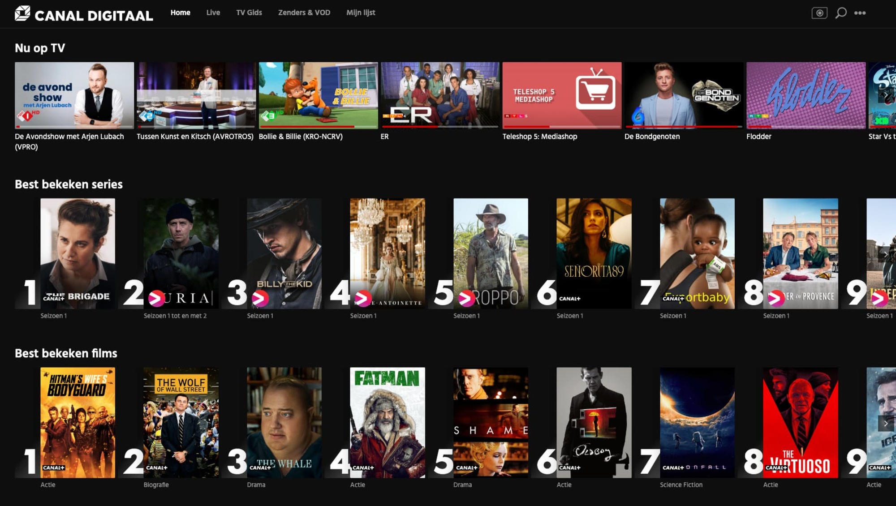The image size is (896, 506).
Task: Click 'Biografie' genre label
Action: pyautogui.click(x=156, y=485)
